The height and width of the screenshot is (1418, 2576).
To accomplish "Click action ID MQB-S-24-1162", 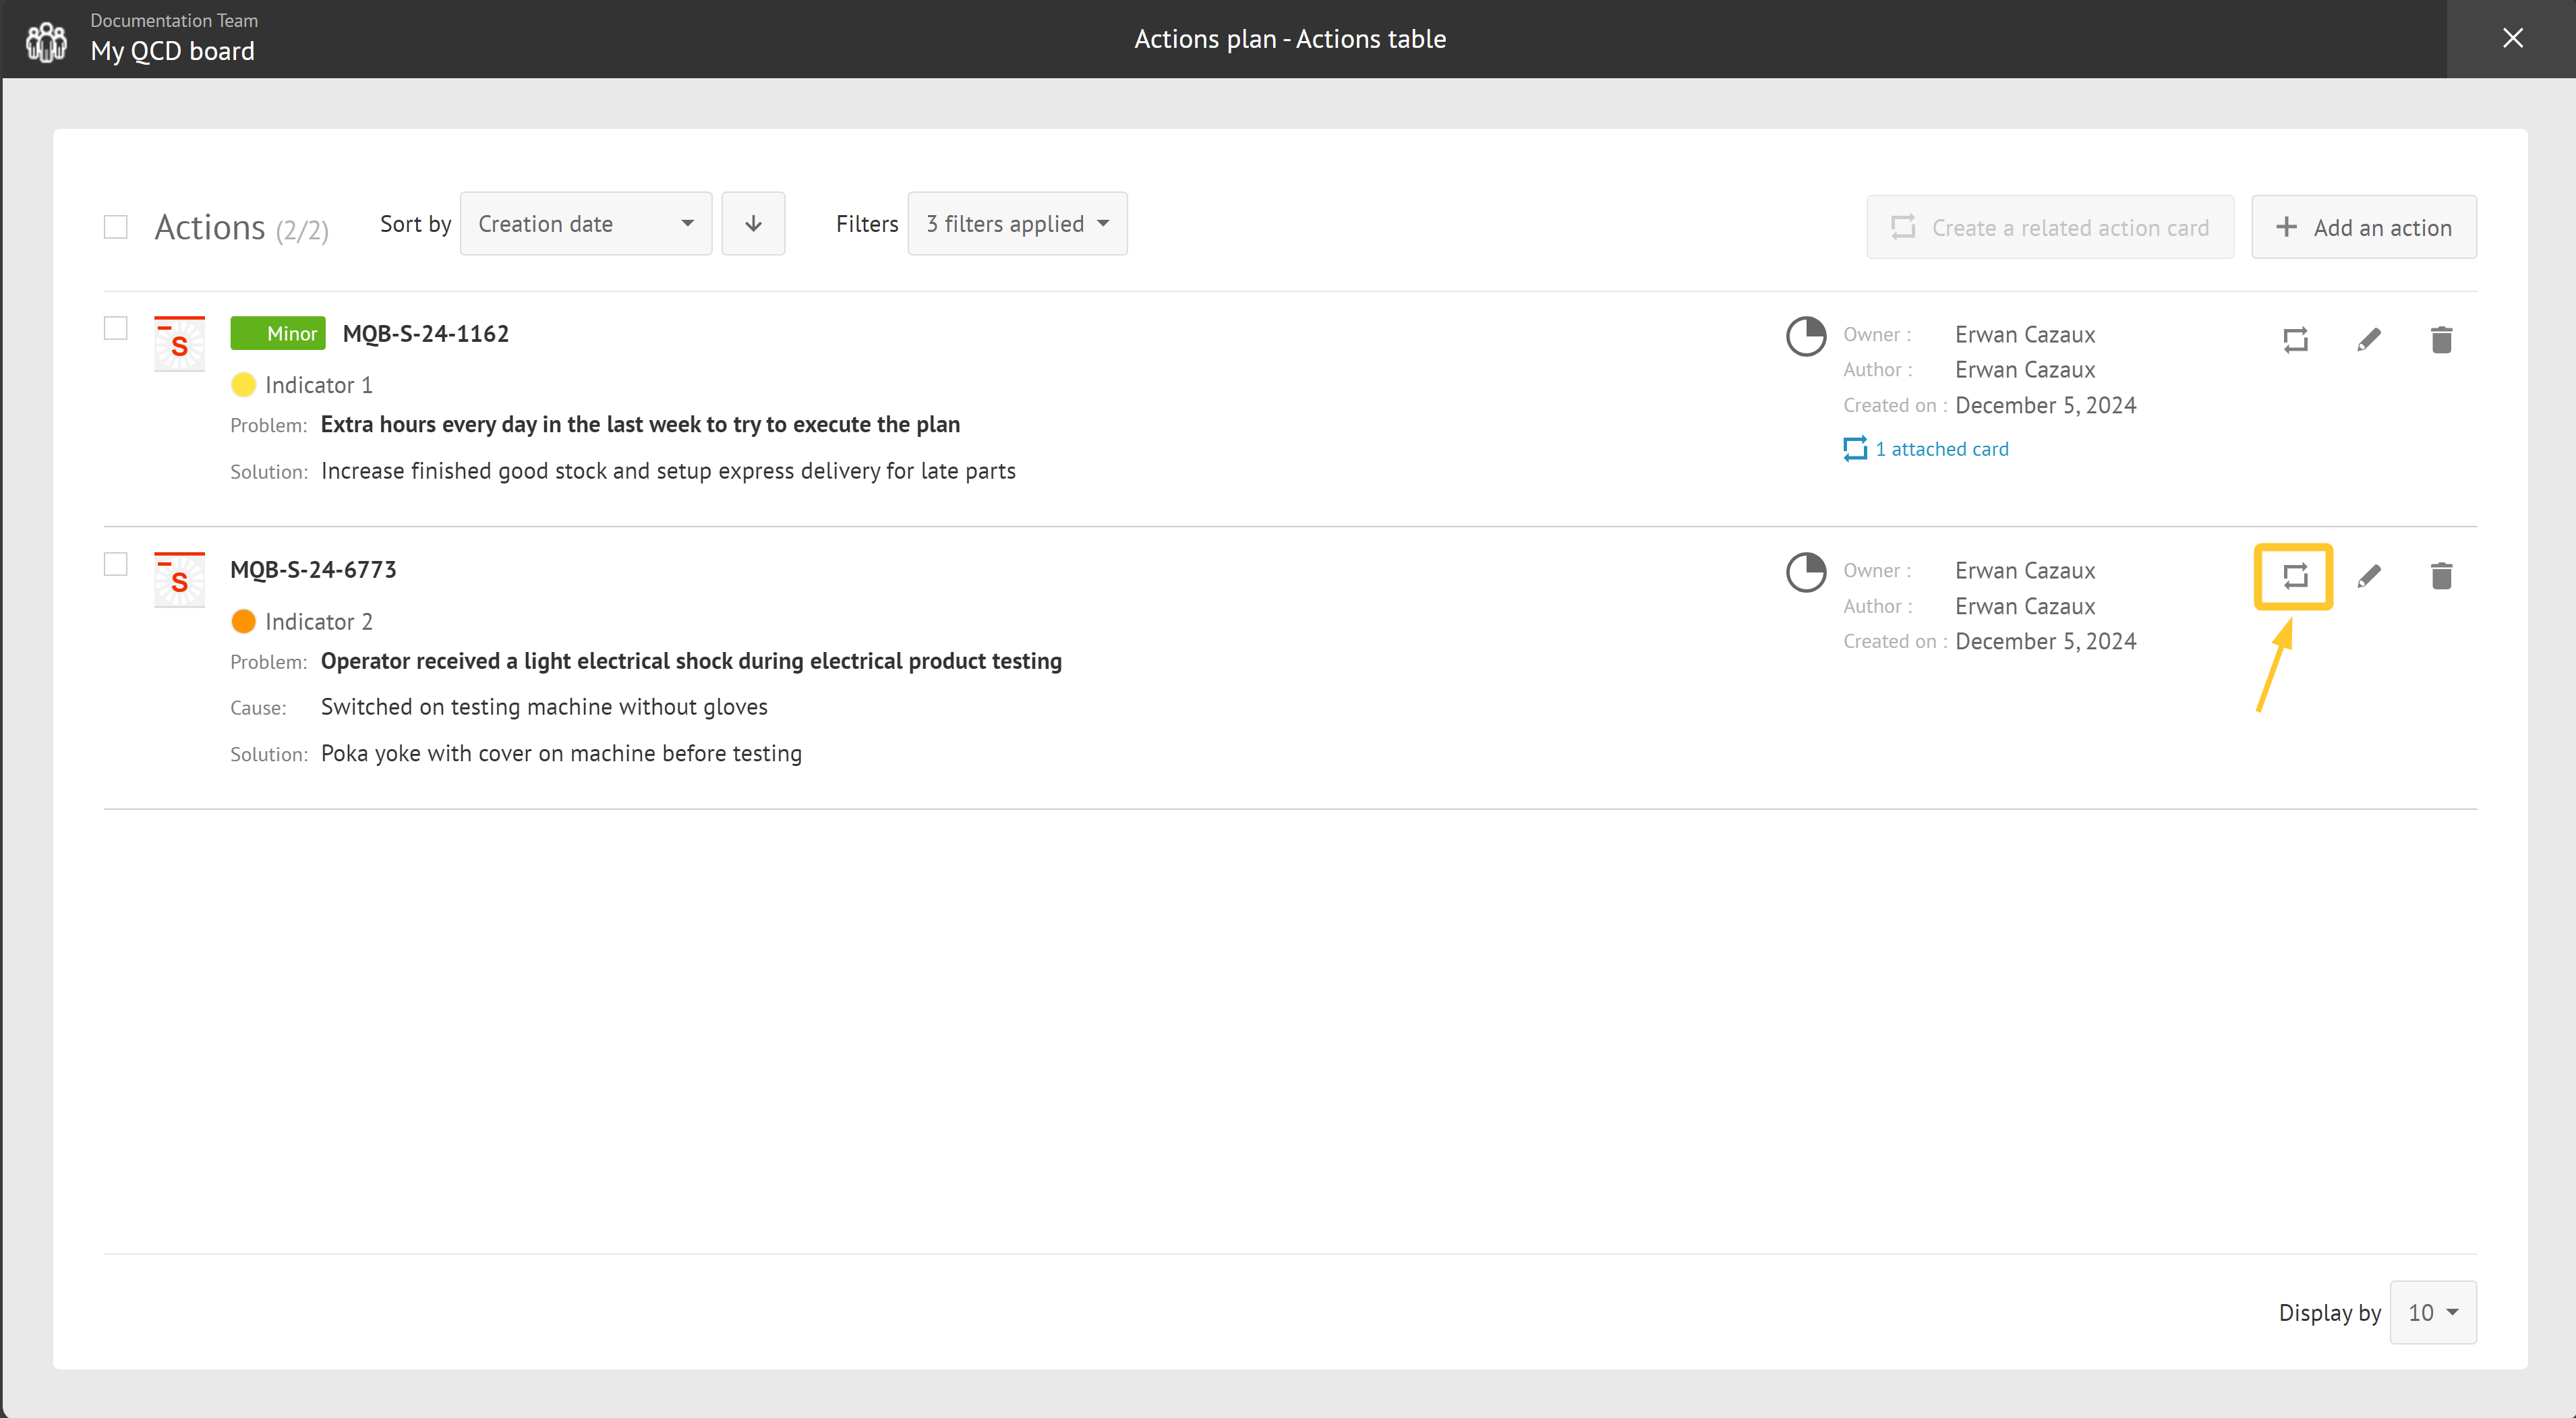I will (426, 333).
